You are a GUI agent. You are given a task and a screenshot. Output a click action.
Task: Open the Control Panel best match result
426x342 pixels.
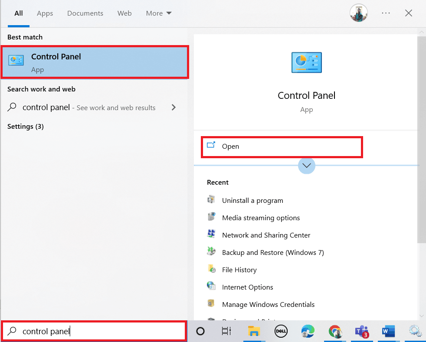coord(95,62)
